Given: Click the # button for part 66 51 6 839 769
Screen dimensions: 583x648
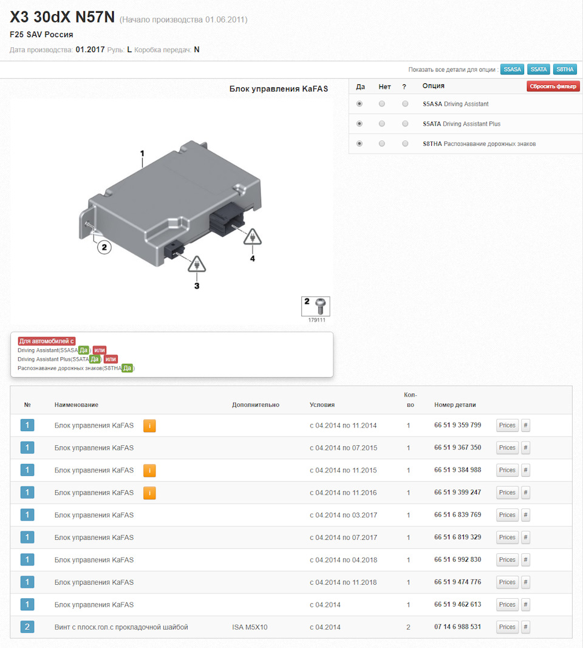Looking at the screenshot, I should (x=525, y=515).
